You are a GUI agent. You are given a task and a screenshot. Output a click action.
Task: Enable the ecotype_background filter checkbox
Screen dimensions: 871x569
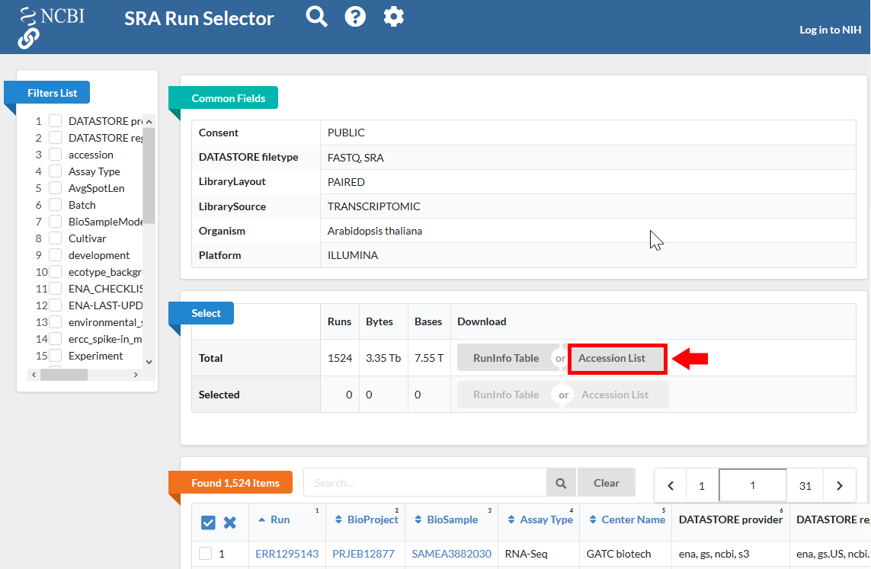point(55,272)
